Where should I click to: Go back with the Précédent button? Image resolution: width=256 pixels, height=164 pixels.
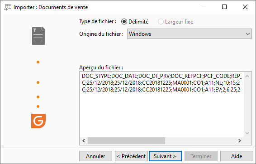pos(131,156)
